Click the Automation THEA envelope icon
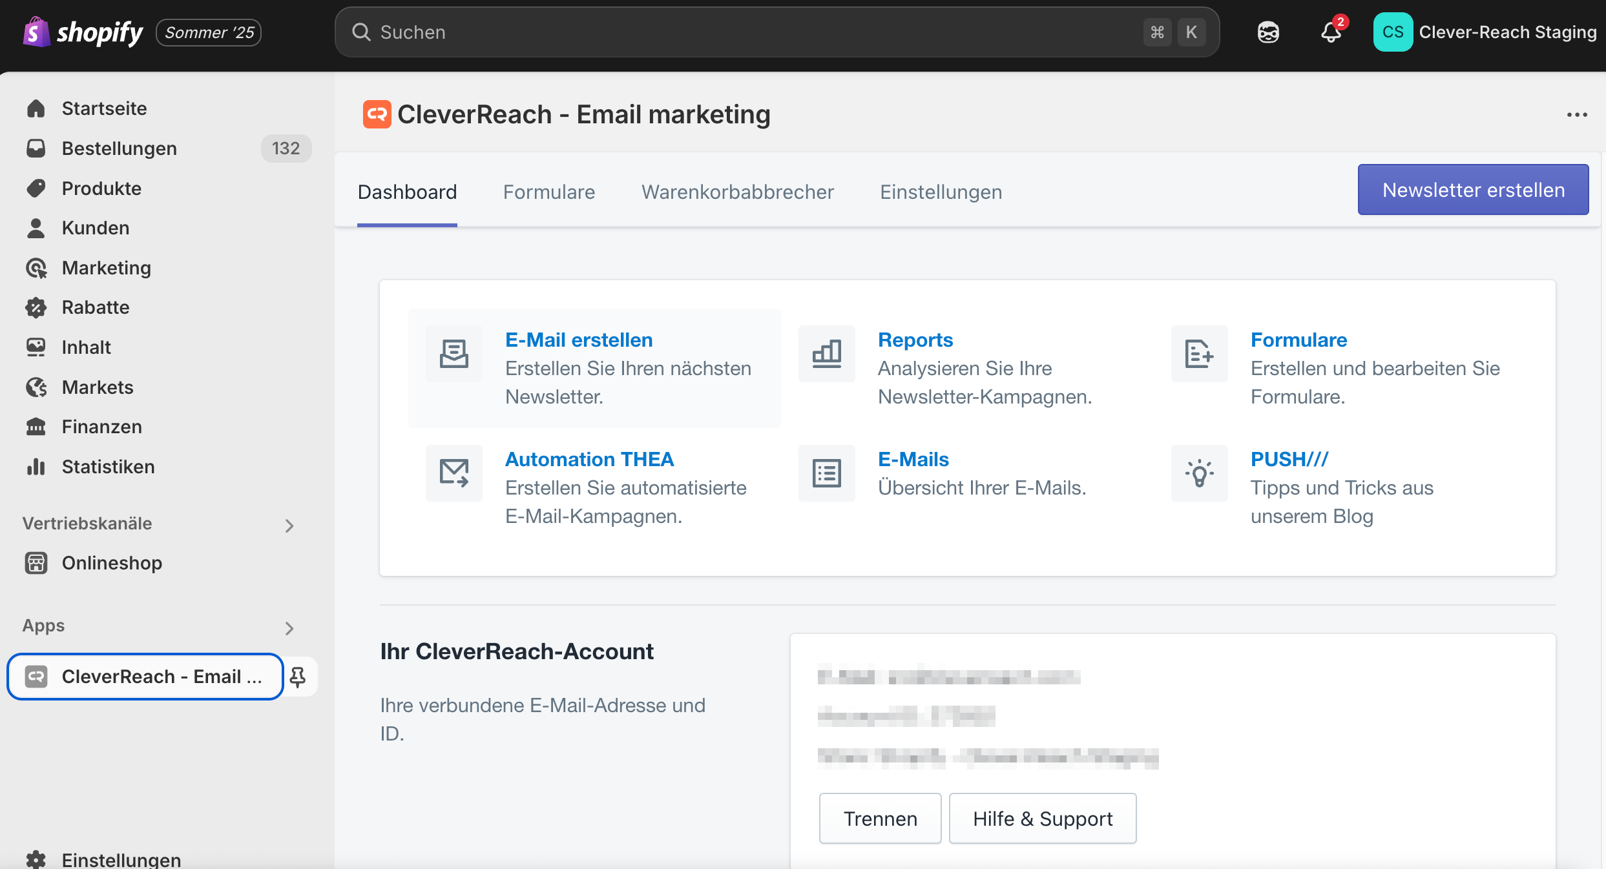 tap(454, 473)
